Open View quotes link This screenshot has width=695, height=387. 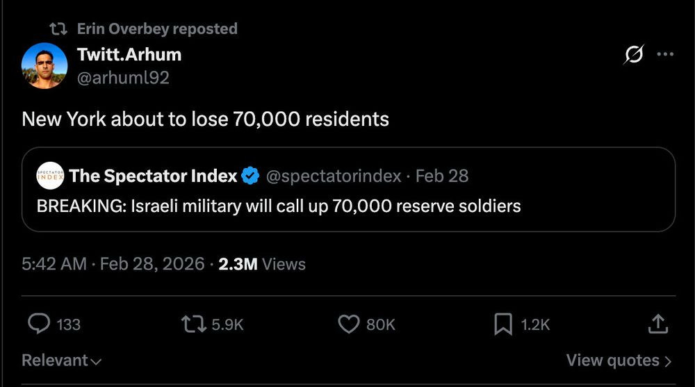pos(619,361)
